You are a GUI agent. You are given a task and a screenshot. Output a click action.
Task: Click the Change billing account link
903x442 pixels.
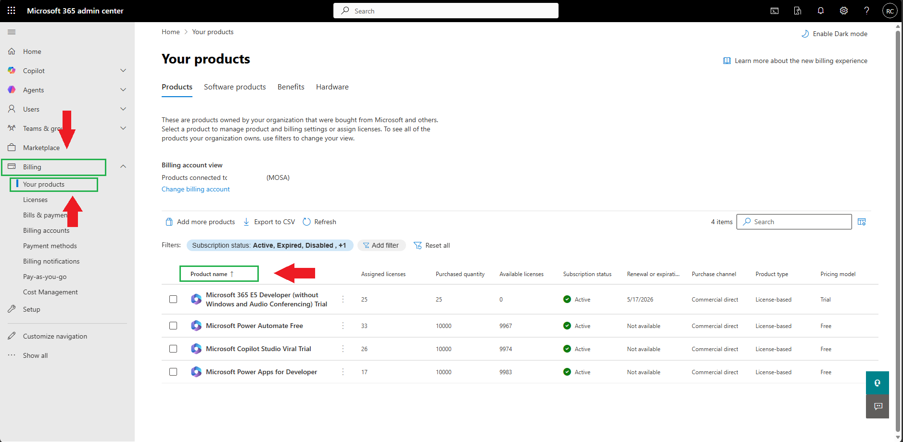pyautogui.click(x=196, y=189)
